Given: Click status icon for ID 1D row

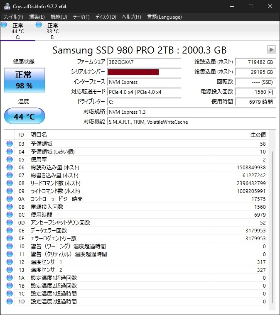Looking at the screenshot, I should click(10, 301).
